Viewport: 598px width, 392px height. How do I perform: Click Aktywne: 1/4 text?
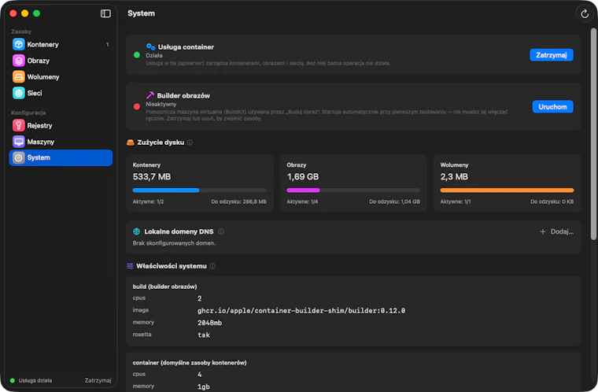302,202
